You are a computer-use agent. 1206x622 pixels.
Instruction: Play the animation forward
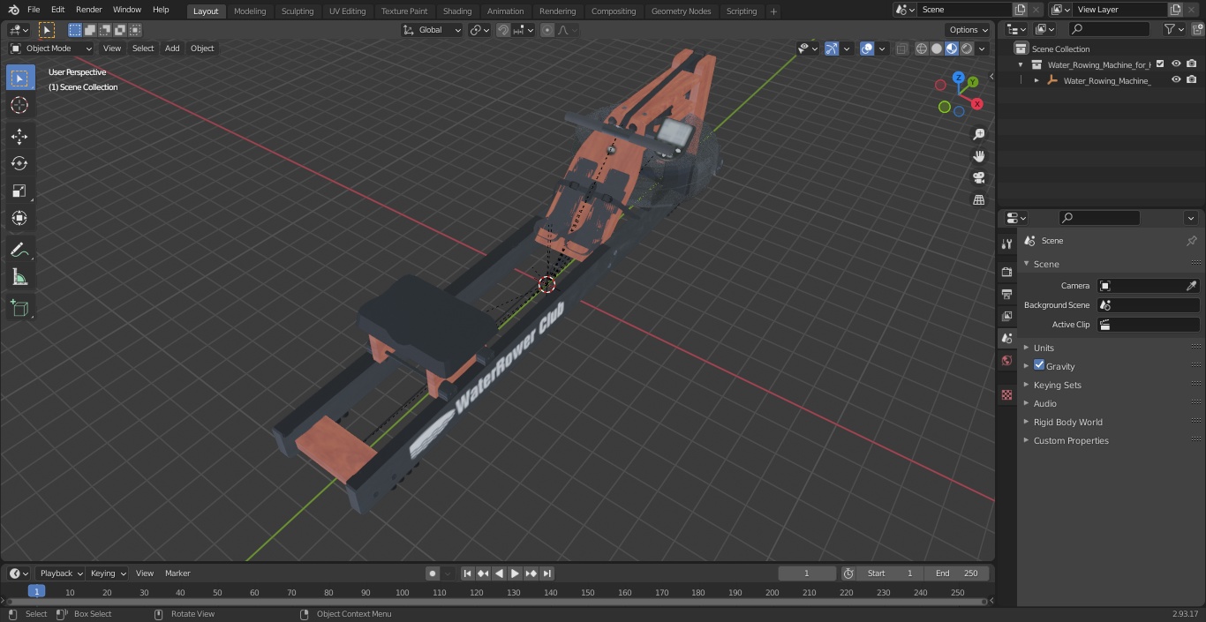click(x=515, y=573)
